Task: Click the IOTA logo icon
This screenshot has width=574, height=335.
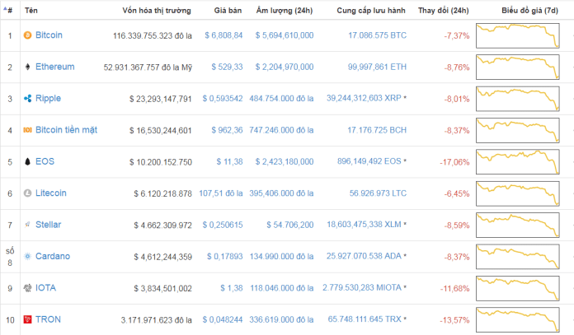Action: coord(27,288)
